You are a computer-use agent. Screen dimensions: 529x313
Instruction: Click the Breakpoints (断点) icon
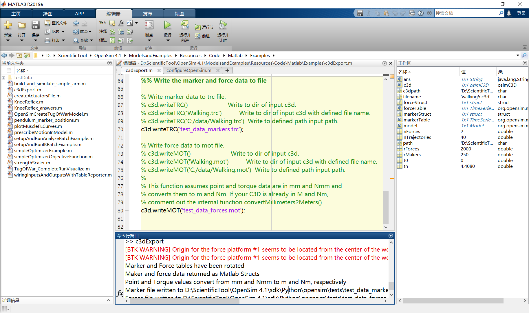(149, 25)
